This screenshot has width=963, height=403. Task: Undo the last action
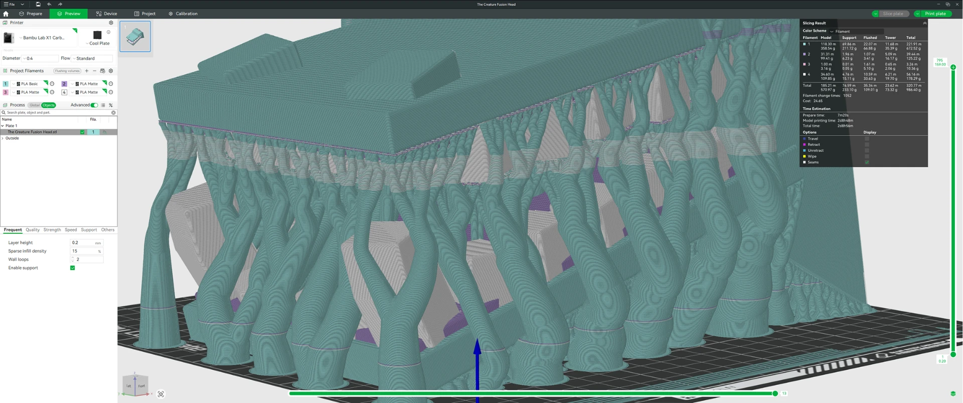[x=49, y=4]
